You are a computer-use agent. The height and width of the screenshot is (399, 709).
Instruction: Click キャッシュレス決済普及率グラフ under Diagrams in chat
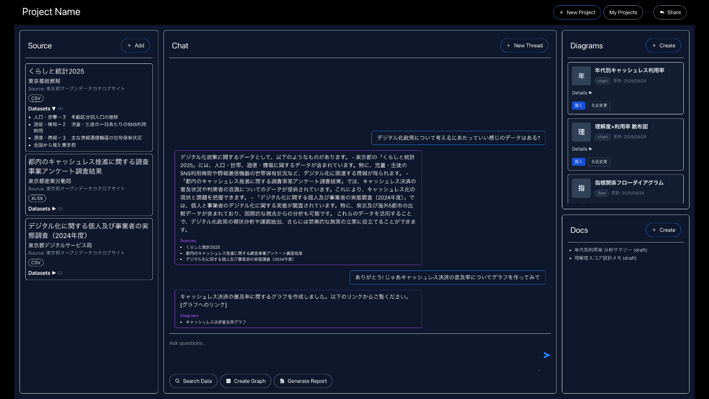(x=216, y=322)
